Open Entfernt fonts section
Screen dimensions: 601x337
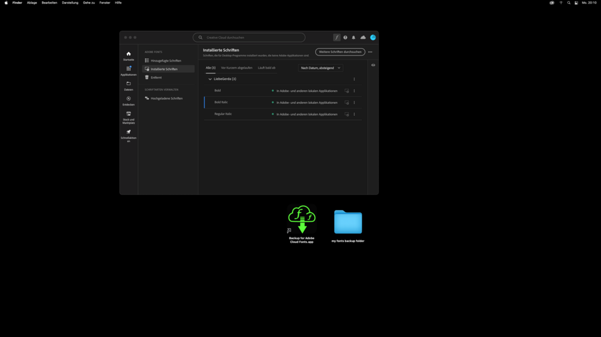coord(168,78)
